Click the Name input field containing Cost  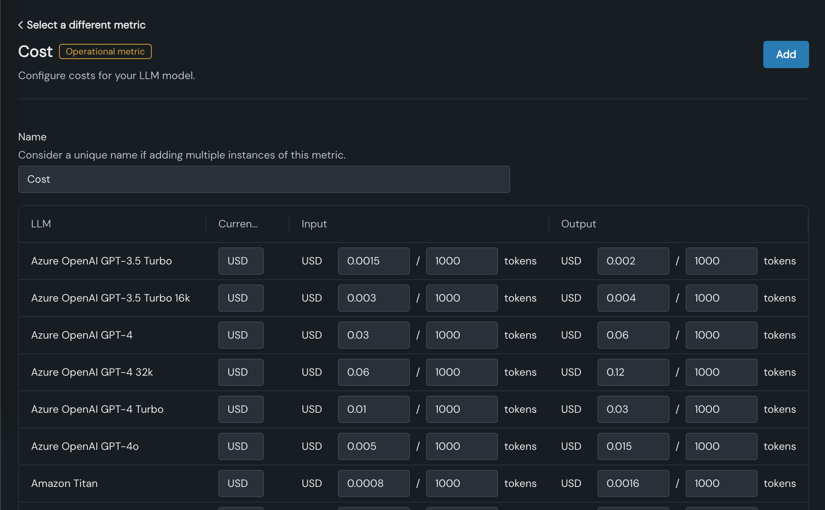(264, 179)
